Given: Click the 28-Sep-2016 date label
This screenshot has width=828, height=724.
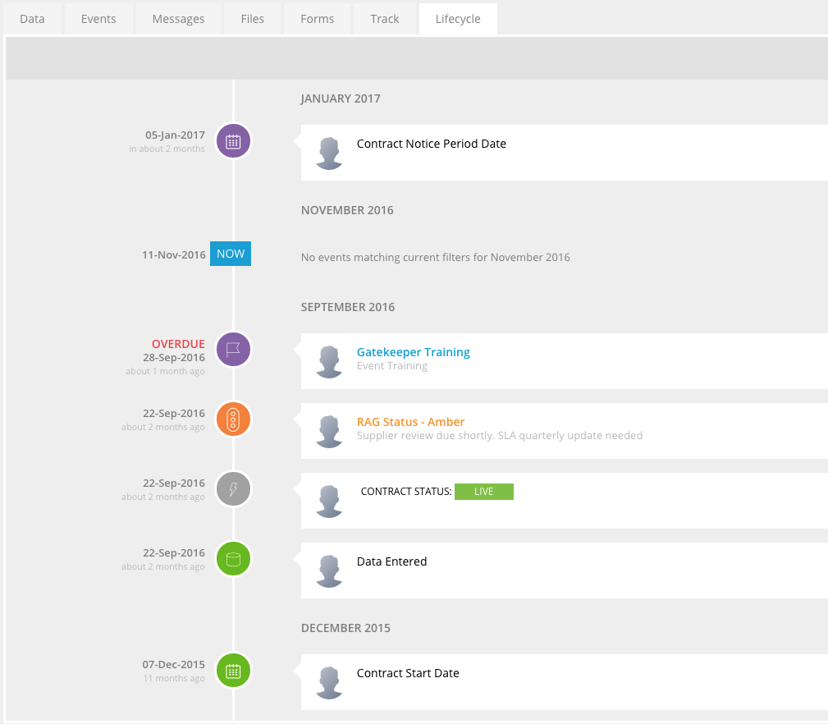Looking at the screenshot, I should click(174, 358).
